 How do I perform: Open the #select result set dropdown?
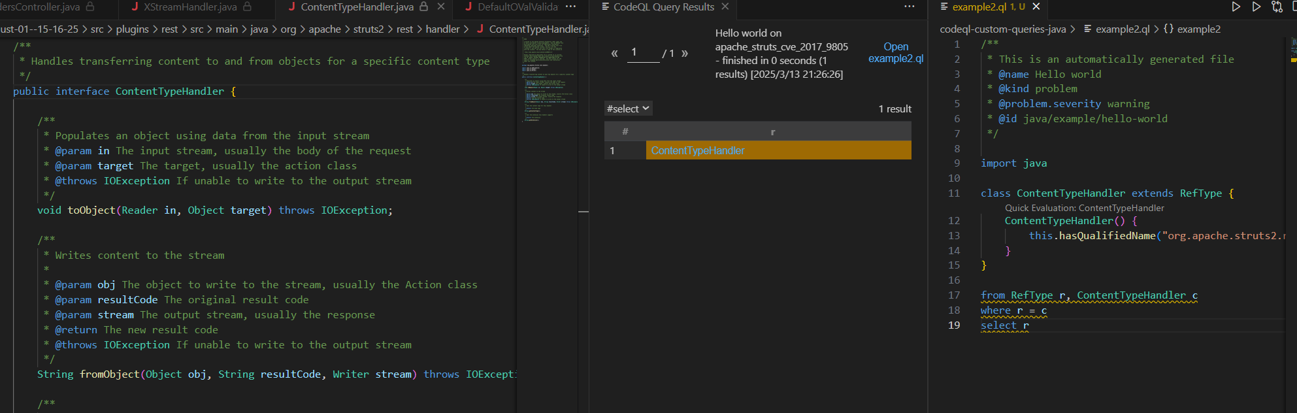point(627,108)
